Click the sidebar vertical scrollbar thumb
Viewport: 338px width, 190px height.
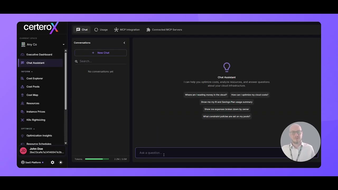(x=65, y=81)
